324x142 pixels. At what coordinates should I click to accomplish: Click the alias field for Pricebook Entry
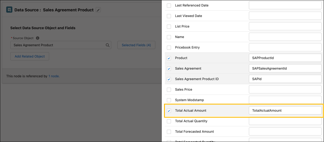point(285,48)
